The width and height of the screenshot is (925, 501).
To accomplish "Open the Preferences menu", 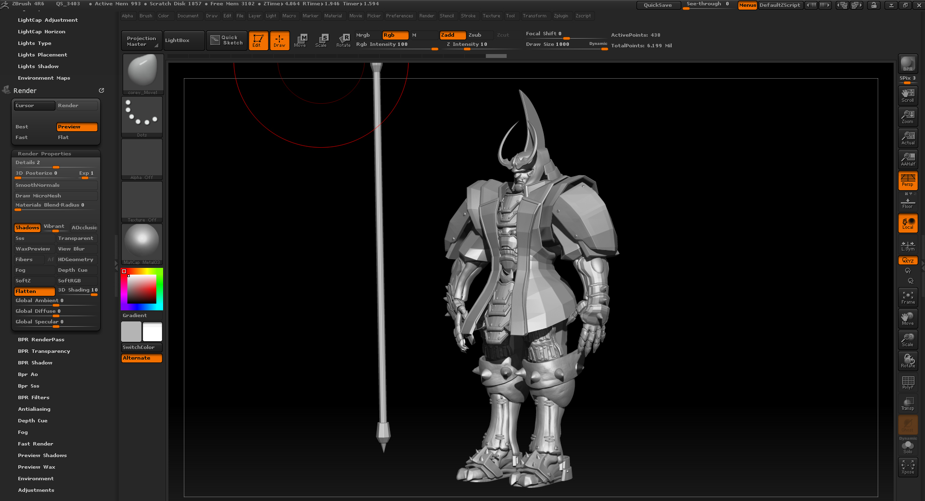I will tap(400, 16).
